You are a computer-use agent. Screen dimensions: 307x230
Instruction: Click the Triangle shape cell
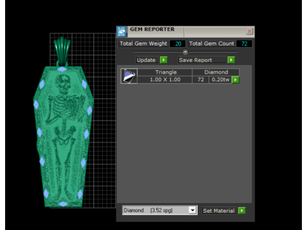click(165, 72)
